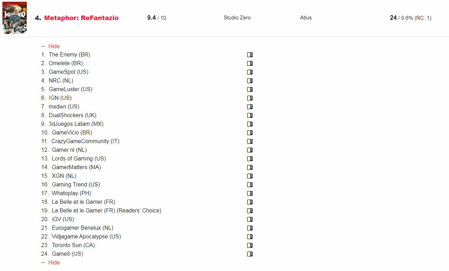
Task: Collapse the list with the top Hide link
Action: 54,46
